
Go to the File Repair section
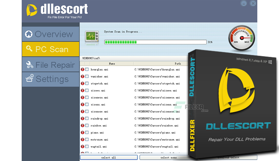click(x=51, y=65)
